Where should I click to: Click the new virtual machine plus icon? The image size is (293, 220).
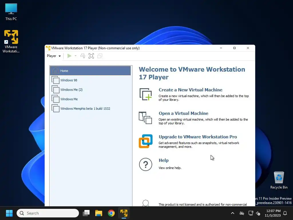[146, 94]
